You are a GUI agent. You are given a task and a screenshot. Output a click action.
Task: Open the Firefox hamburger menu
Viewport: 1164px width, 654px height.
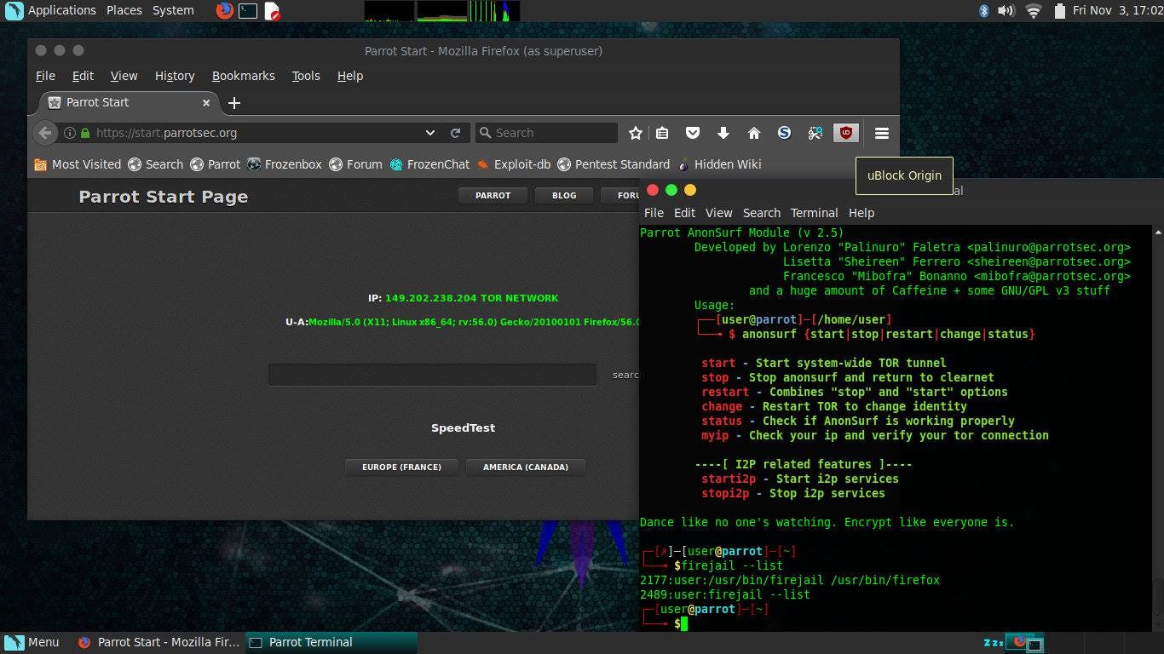881,133
